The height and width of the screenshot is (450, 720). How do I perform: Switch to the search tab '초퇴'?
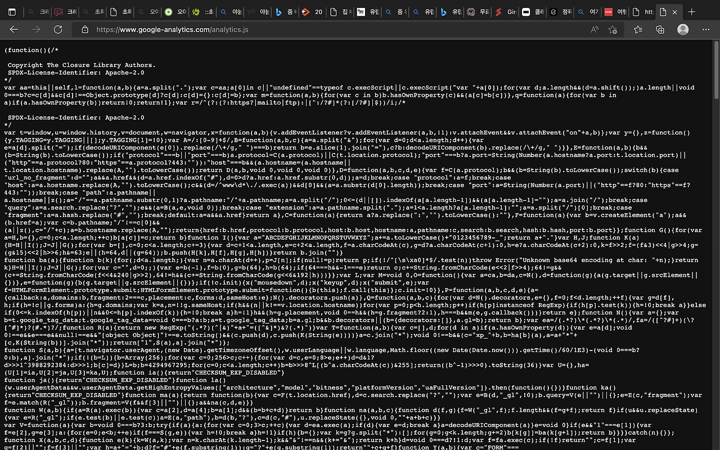(x=92, y=12)
